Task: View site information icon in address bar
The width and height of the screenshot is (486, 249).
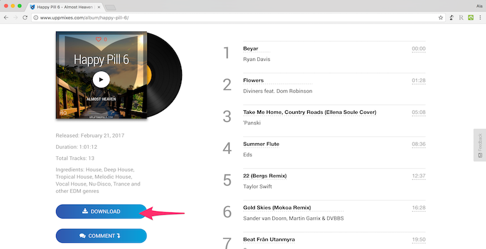Action: pyautogui.click(x=36, y=17)
